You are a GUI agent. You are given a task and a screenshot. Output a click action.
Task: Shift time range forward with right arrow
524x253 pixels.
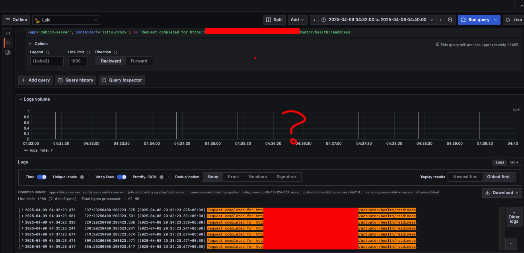(x=440, y=19)
